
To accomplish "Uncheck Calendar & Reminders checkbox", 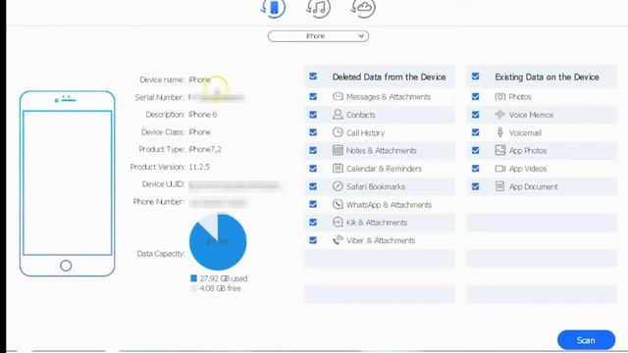I will [x=313, y=168].
